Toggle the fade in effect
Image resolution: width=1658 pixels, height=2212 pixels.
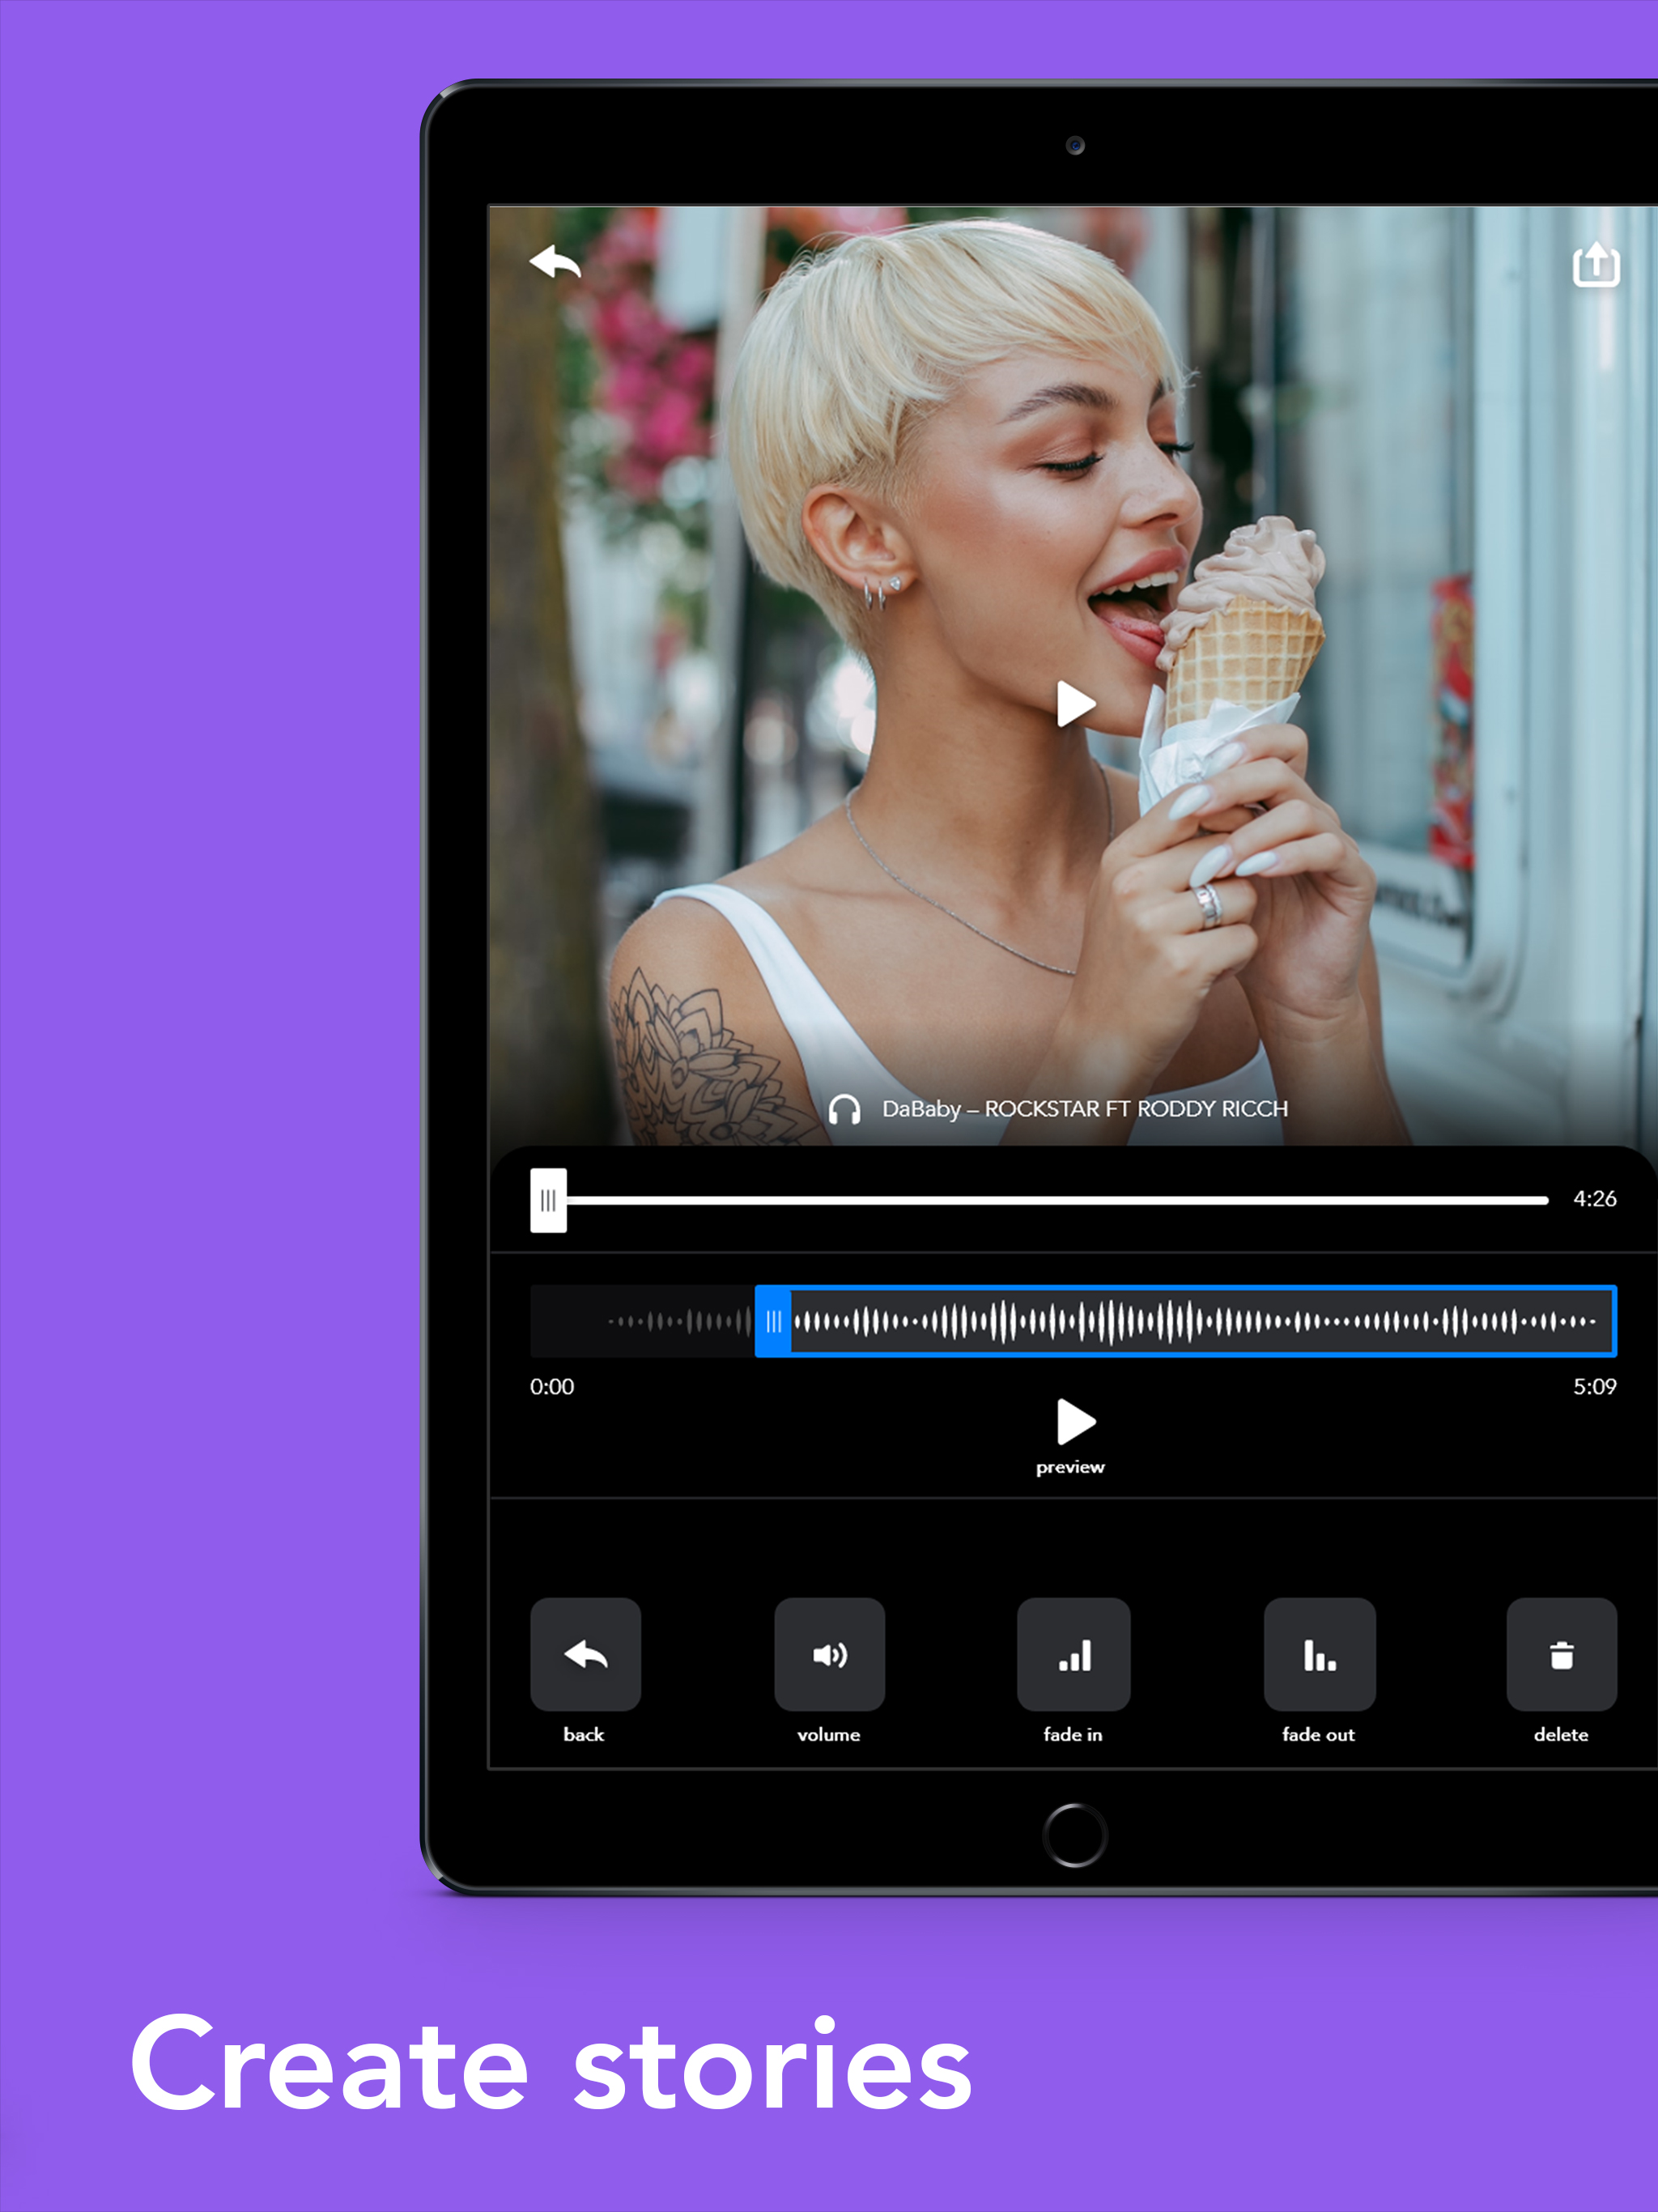tap(1073, 1655)
